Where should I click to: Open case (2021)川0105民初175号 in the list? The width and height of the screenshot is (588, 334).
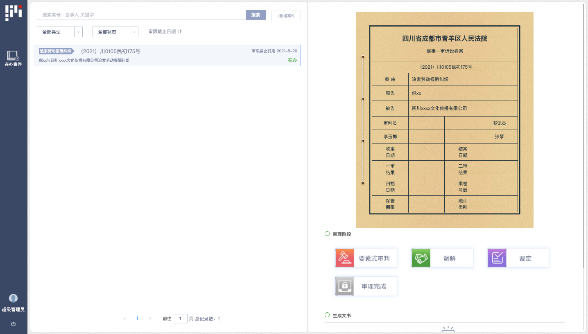pos(167,55)
